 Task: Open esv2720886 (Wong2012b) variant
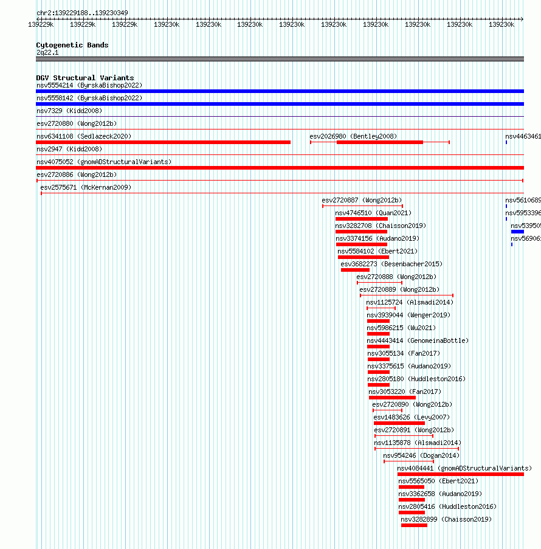(77, 174)
